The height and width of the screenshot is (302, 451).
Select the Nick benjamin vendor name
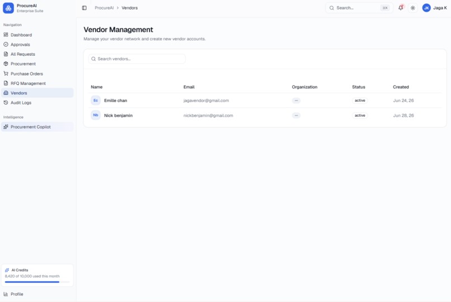(x=118, y=116)
